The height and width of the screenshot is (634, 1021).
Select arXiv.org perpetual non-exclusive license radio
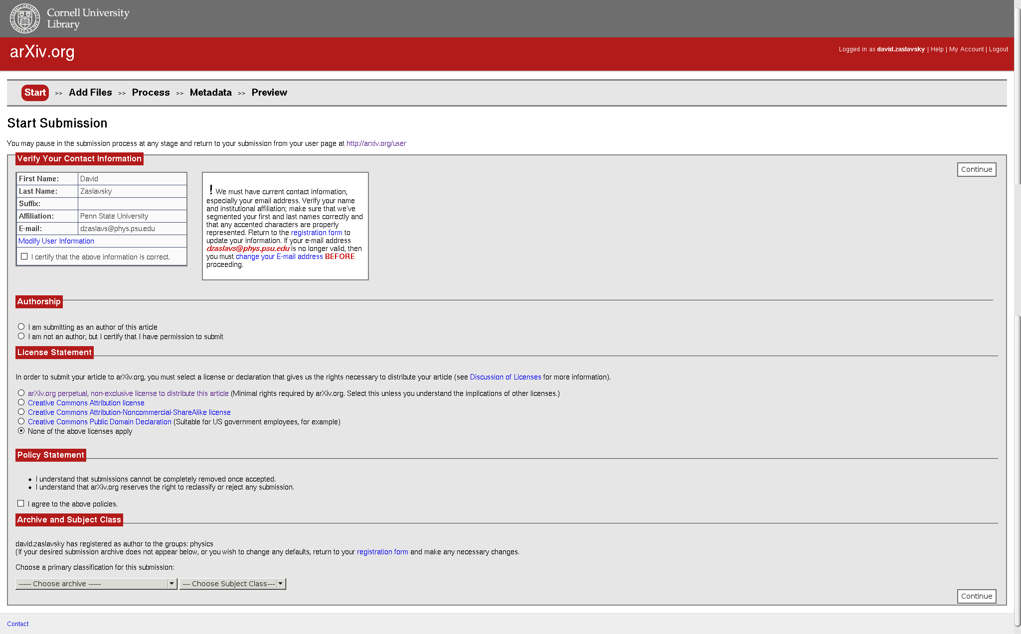tap(21, 393)
